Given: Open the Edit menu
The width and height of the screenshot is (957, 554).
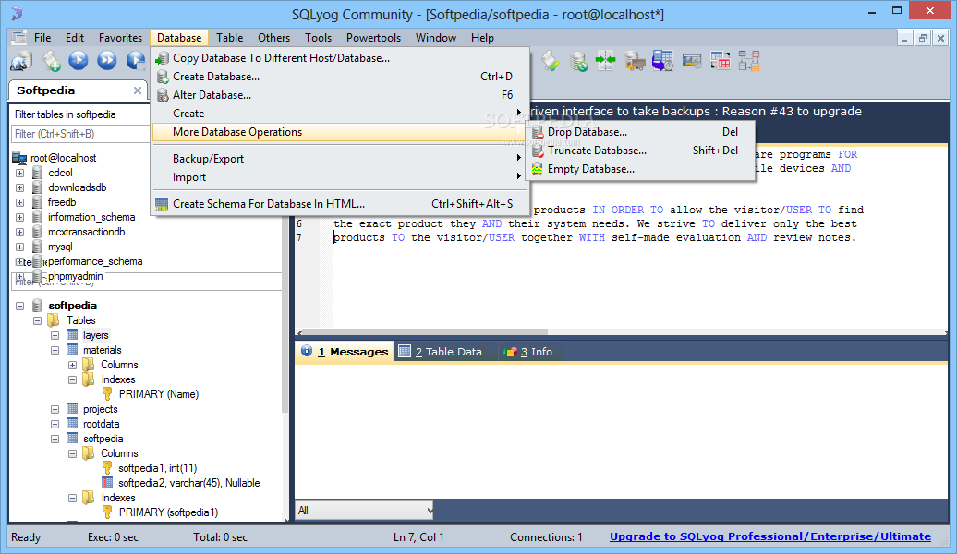Looking at the screenshot, I should pyautogui.click(x=75, y=38).
